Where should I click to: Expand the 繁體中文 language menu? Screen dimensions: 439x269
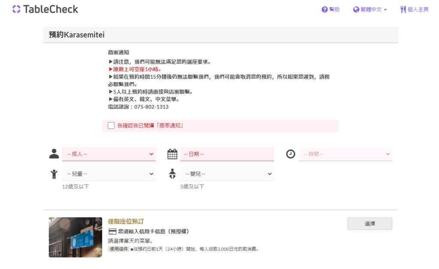370,9
